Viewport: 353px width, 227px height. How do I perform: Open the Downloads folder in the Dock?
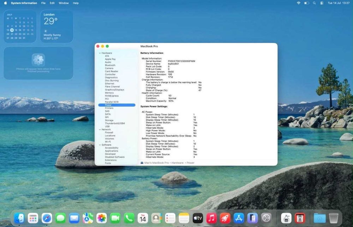click(320, 218)
